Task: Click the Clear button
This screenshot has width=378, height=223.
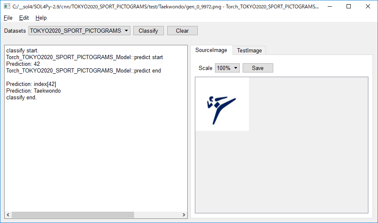Action: coord(182,31)
